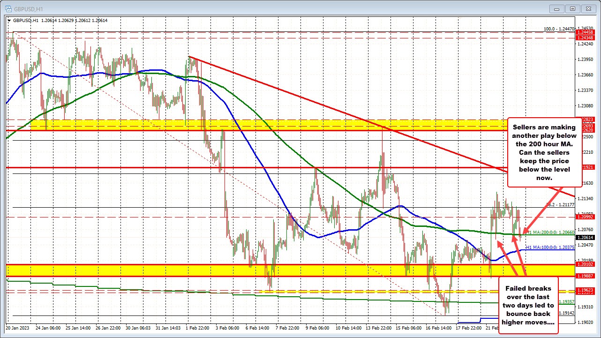
Task: Click the 1.19887 red price level label
Action: coord(585,276)
